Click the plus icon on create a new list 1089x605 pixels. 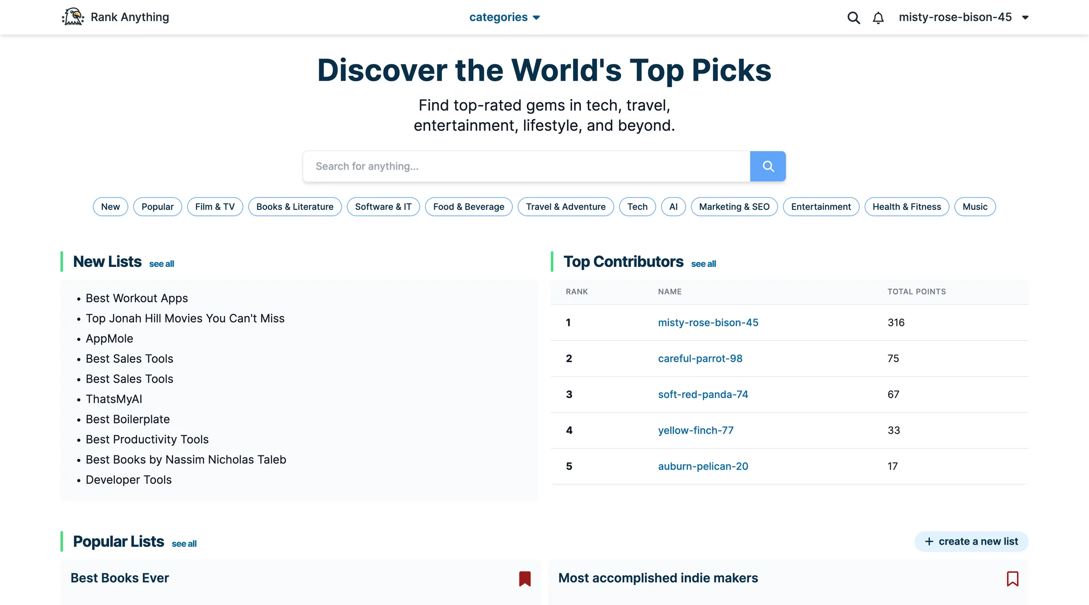929,541
